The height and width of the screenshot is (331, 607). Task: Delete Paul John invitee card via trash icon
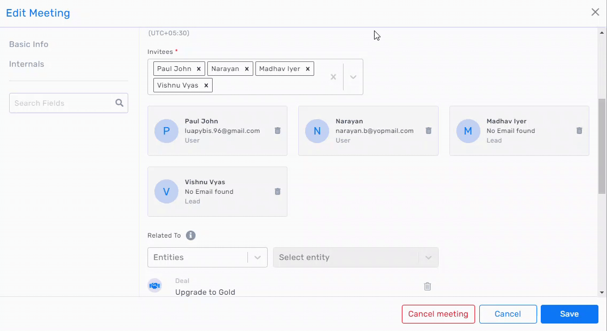tap(277, 131)
